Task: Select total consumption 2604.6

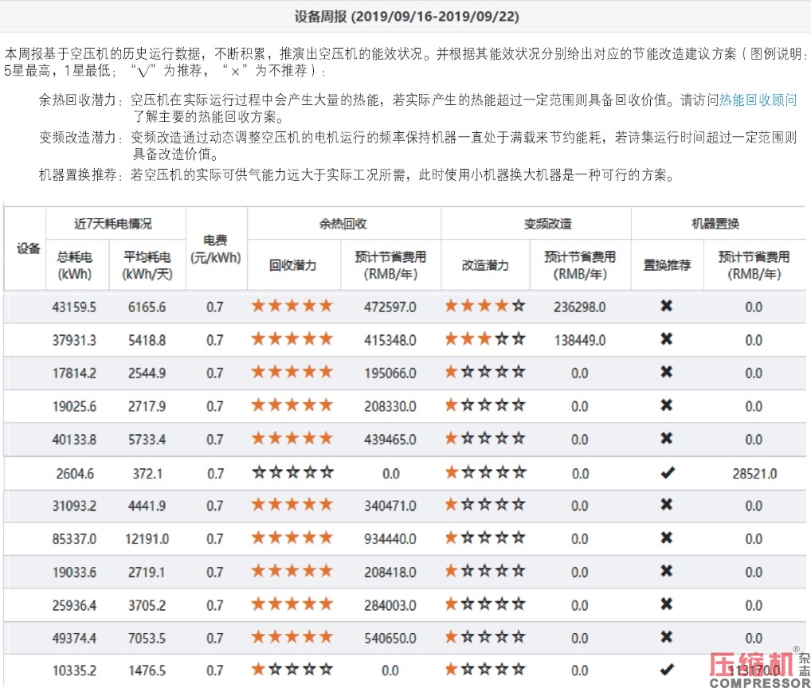Action: pyautogui.click(x=75, y=474)
